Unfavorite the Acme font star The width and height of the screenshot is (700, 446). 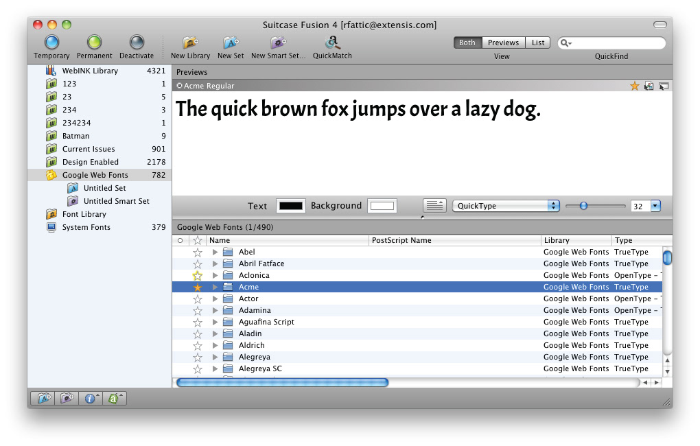click(x=198, y=287)
